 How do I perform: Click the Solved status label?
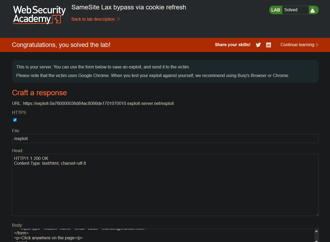(291, 10)
